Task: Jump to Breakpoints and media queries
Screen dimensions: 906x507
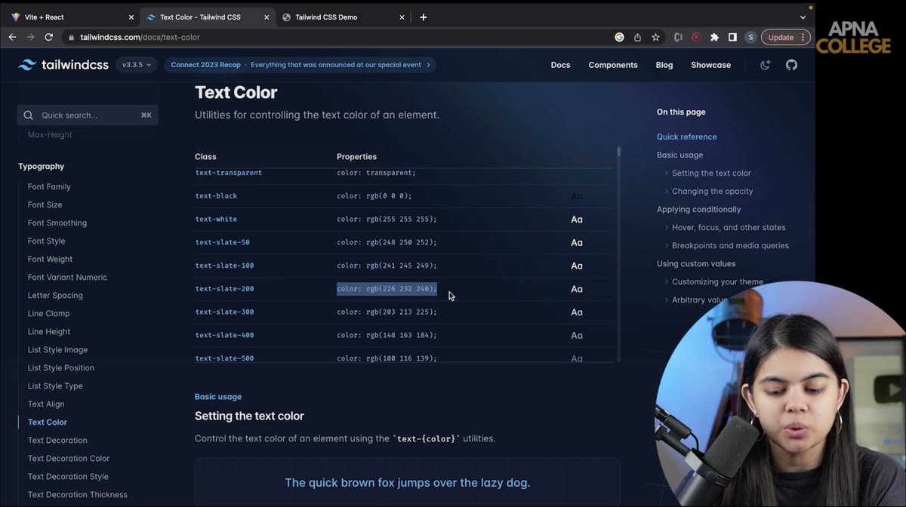Action: point(730,245)
